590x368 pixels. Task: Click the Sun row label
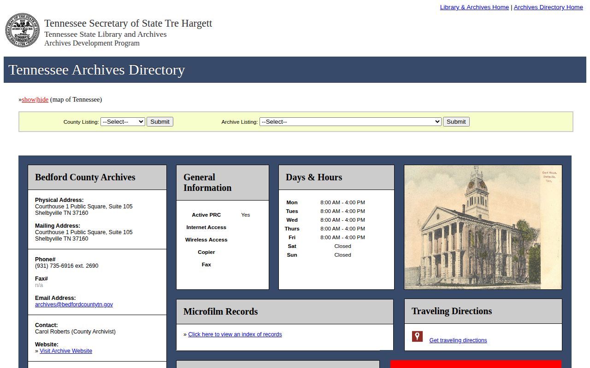tap(292, 255)
